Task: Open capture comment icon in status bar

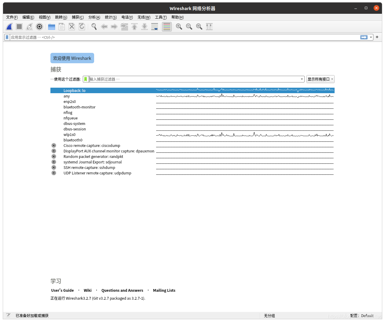Action: click(8, 315)
